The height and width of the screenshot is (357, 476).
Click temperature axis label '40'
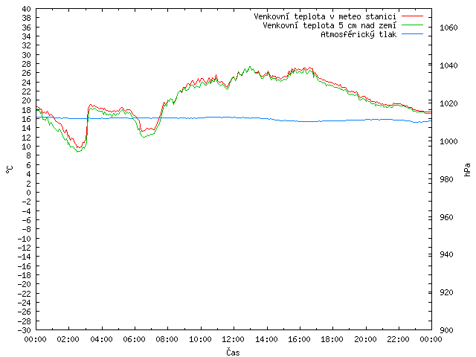coord(27,9)
